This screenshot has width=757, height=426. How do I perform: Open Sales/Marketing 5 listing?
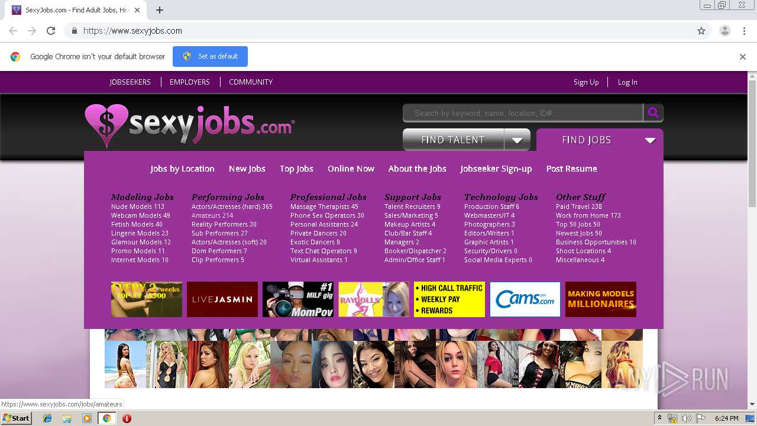tap(411, 215)
